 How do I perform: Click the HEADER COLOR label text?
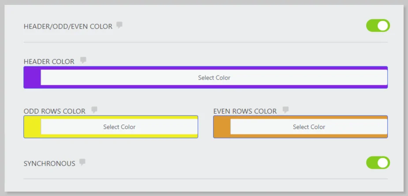pos(49,62)
